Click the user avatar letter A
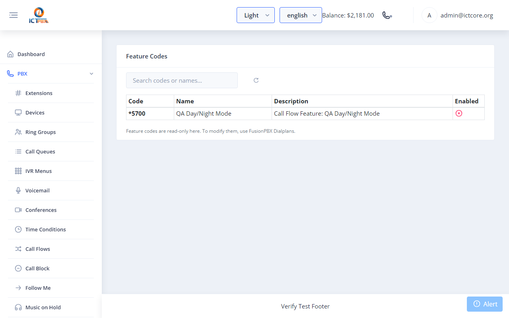Image resolution: width=509 pixels, height=318 pixels. 429,16
